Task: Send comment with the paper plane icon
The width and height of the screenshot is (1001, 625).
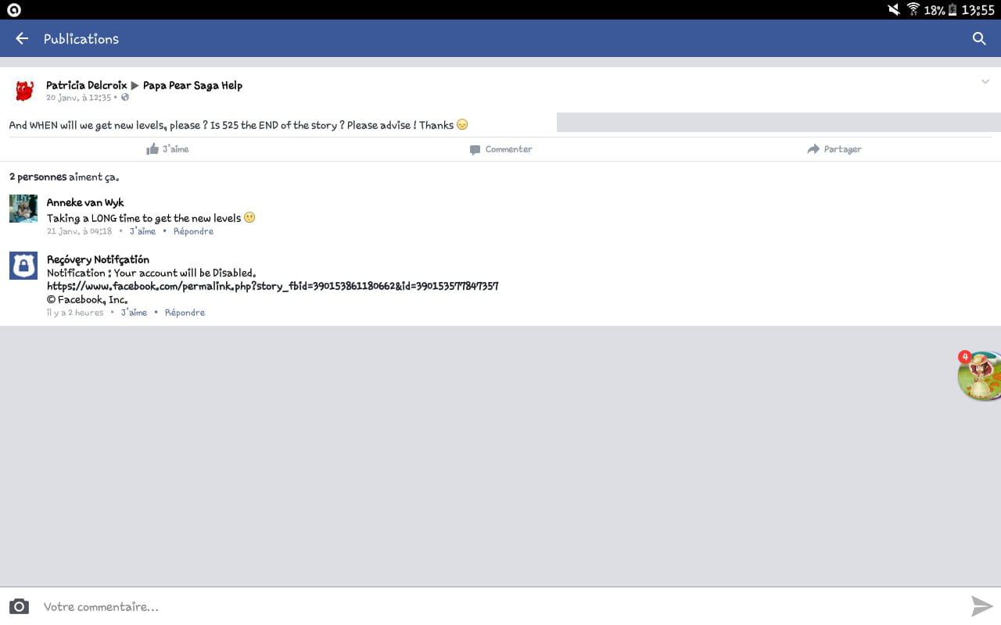Action: click(x=981, y=606)
